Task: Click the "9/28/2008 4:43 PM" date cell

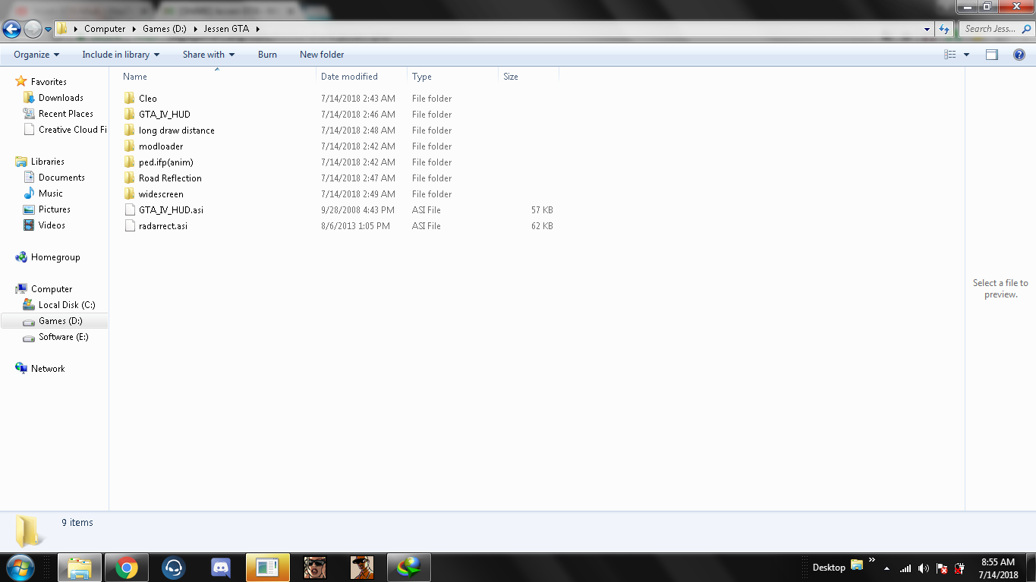Action: click(357, 210)
